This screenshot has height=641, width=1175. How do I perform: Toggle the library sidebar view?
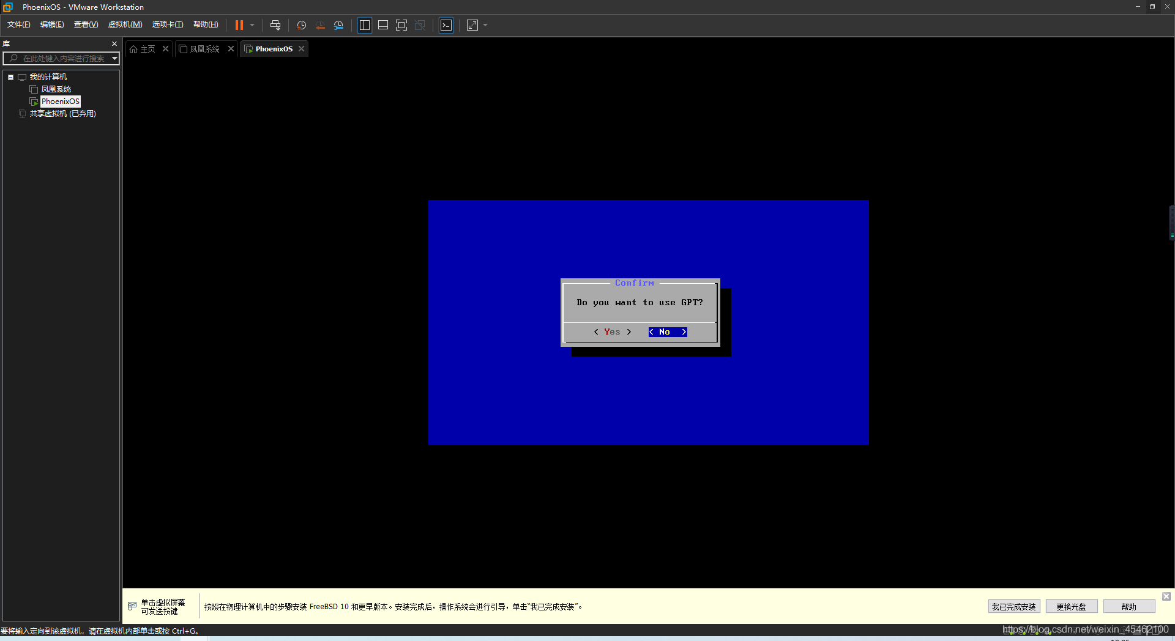coord(365,25)
